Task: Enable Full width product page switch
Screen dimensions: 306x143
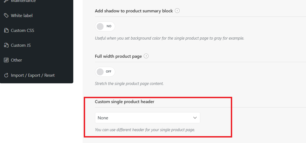Action: click(x=105, y=72)
